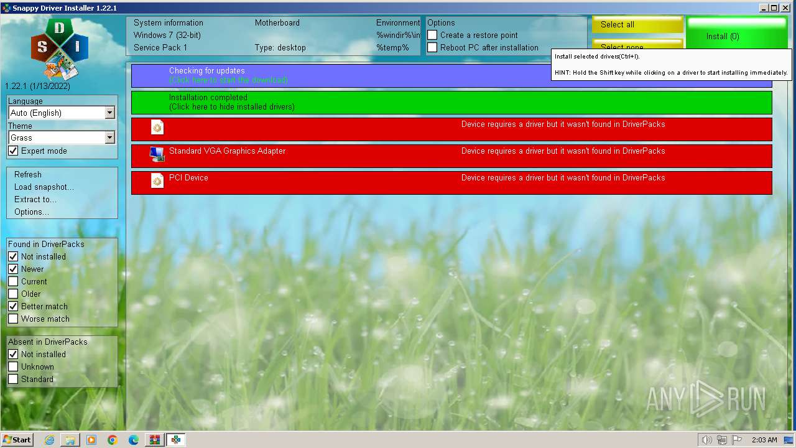The image size is (796, 448).
Task: Check the Older drivers filter
Action: [x=13, y=294]
